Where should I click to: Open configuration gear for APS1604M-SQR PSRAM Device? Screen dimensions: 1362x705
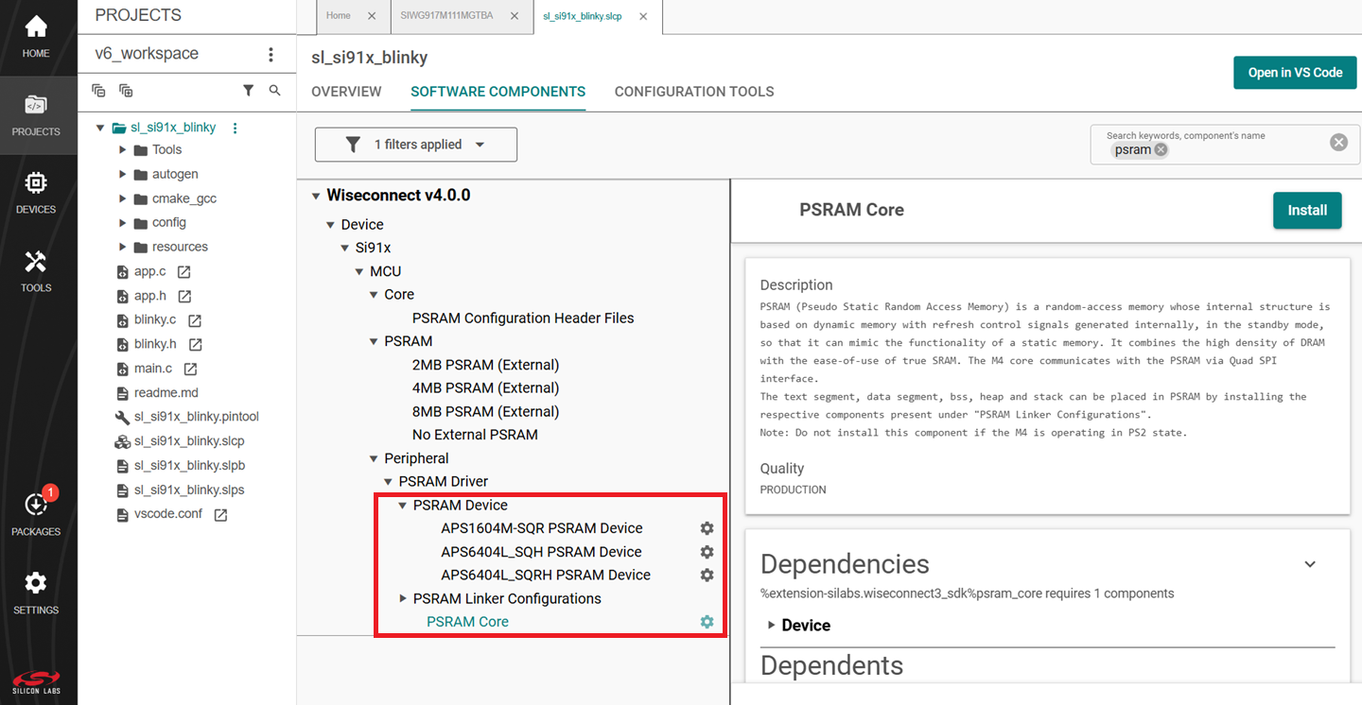[707, 528]
